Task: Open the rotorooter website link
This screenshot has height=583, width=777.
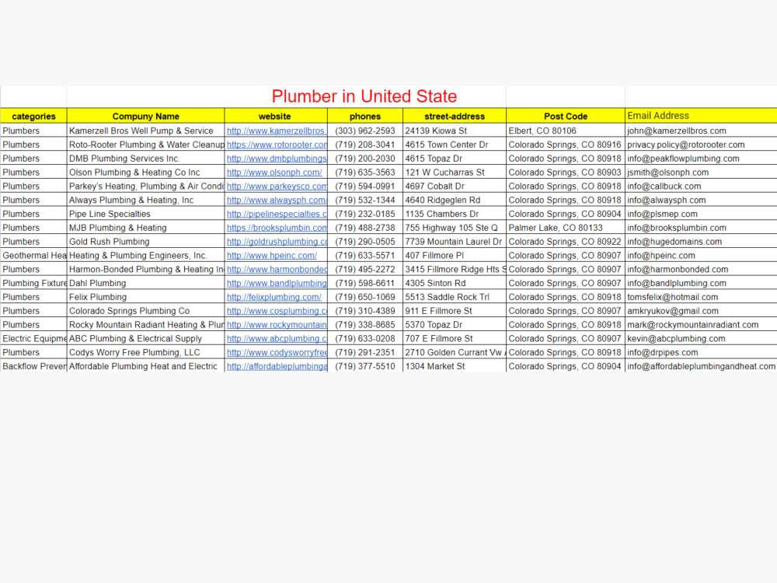Action: pyautogui.click(x=277, y=145)
